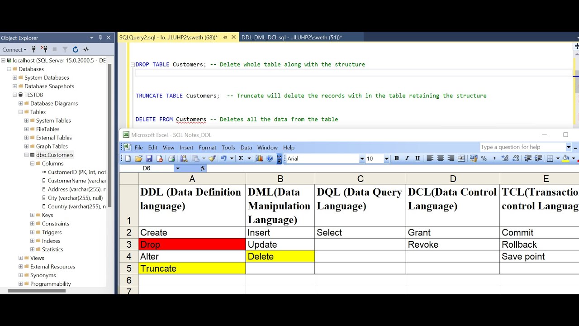
Task: Open the Name Box dropdown beside D6
Action: pyautogui.click(x=177, y=168)
